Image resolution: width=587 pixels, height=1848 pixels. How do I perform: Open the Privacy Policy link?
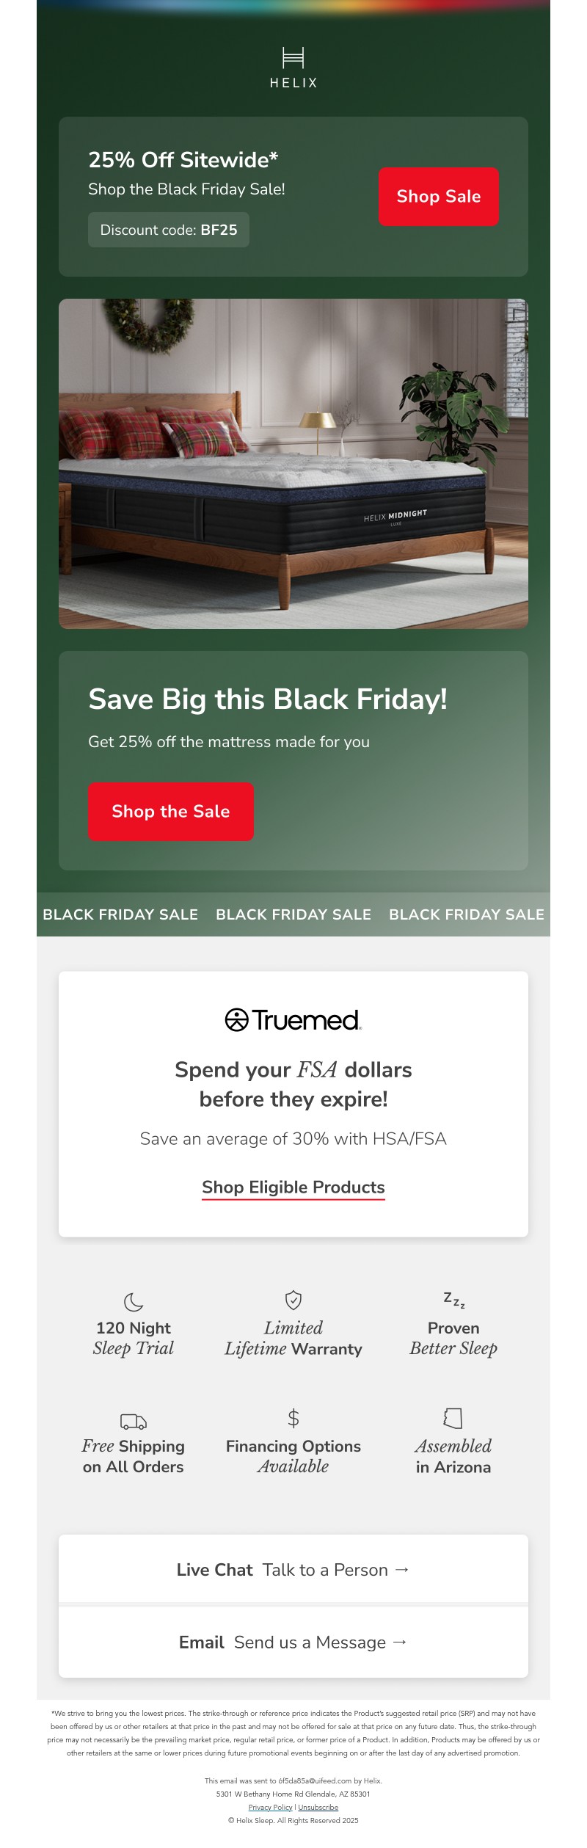270,1807
